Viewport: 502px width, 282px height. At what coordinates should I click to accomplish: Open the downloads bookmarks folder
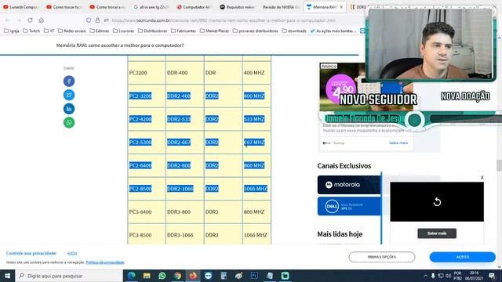294,31
